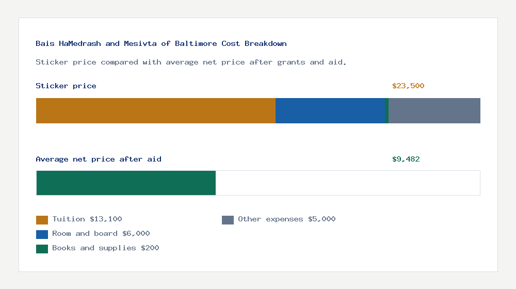Click the green Books and supplies legend swatch

[x=42, y=249]
